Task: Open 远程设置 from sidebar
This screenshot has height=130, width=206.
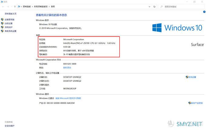Action: tap(8, 24)
